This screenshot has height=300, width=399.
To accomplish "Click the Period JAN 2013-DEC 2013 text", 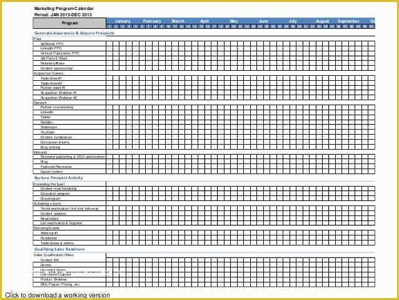I will pyautogui.click(x=63, y=15).
